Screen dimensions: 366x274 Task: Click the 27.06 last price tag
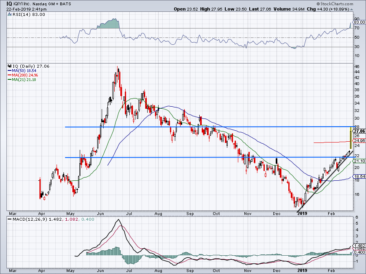359,131
